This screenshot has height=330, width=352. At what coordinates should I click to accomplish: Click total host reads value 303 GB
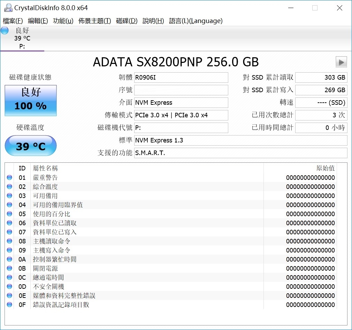321,78
